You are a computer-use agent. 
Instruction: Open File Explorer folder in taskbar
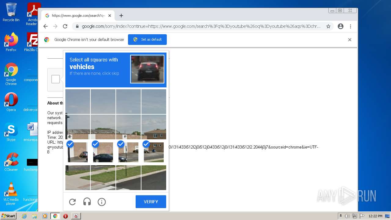[35, 216]
